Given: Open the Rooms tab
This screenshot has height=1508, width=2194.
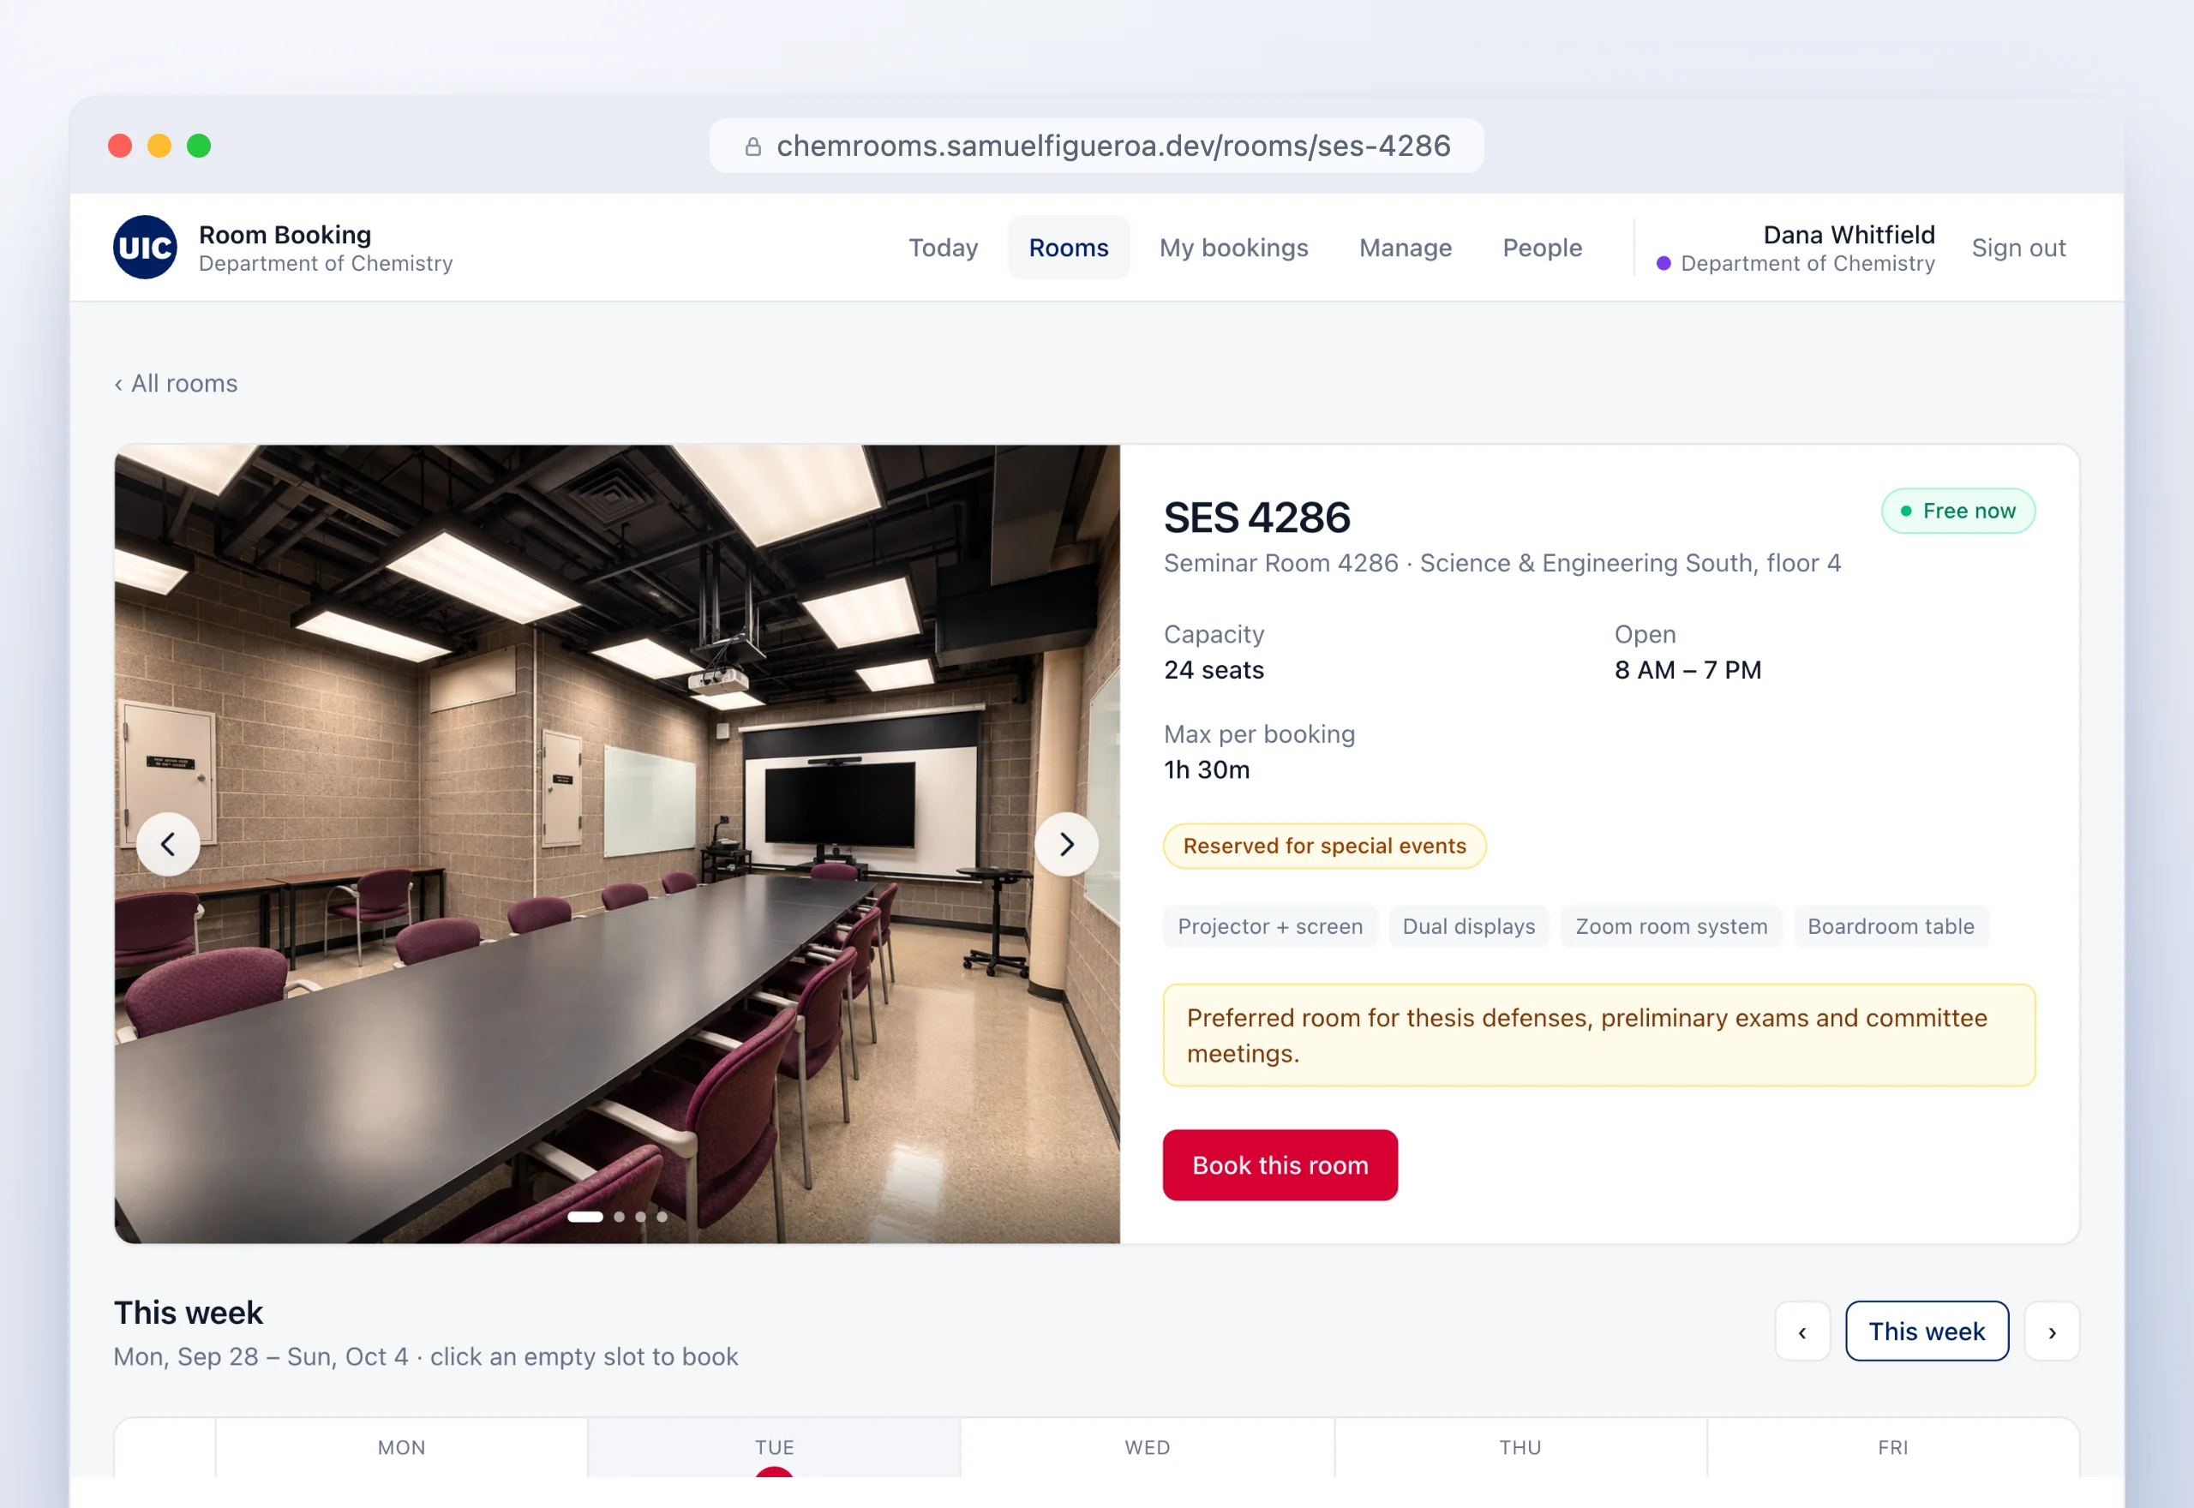Looking at the screenshot, I should pyautogui.click(x=1069, y=248).
